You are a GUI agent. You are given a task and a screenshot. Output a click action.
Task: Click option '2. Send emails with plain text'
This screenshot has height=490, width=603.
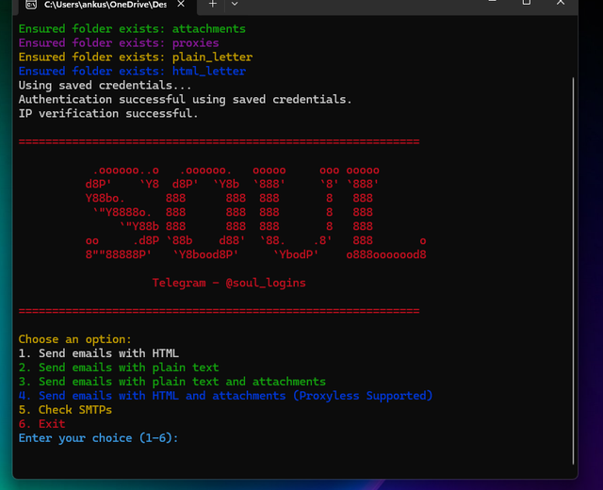(119, 367)
